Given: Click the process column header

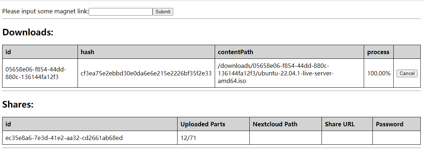Looking at the screenshot, I should [379, 52].
